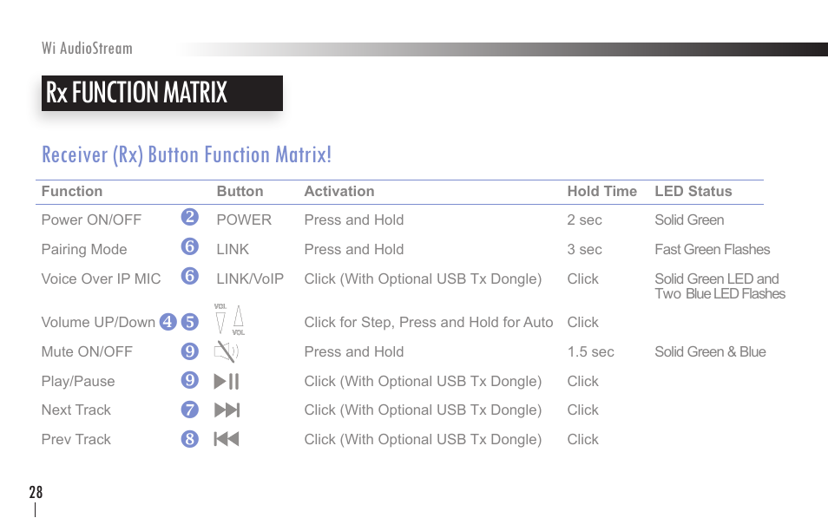
Task: Expand the LED Status column header
Action: [693, 191]
